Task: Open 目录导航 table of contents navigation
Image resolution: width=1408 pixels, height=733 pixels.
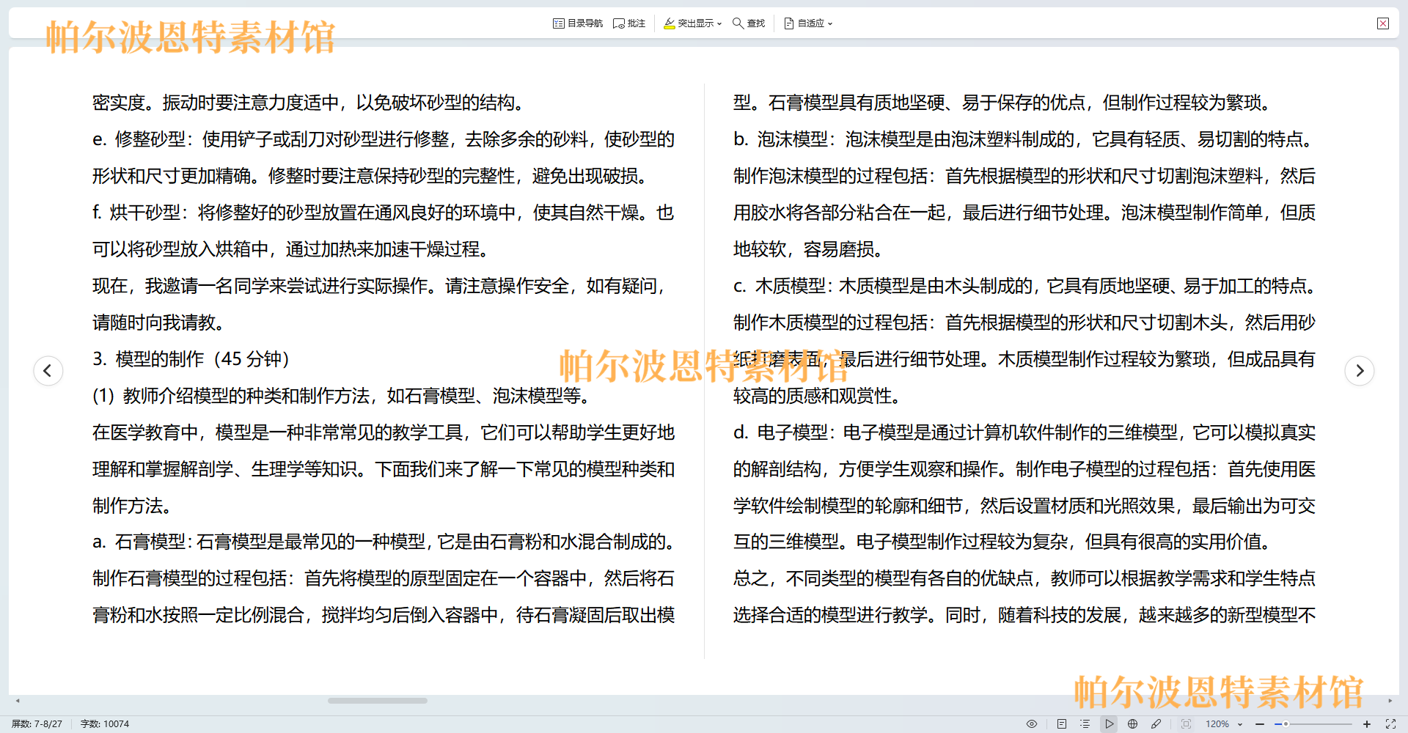Action: 578,23
